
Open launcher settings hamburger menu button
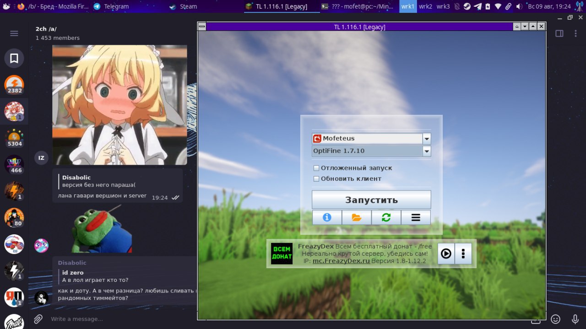[x=416, y=218]
